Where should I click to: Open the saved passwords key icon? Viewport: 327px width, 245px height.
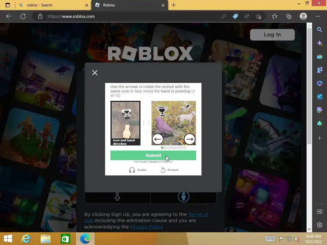pos(224,16)
